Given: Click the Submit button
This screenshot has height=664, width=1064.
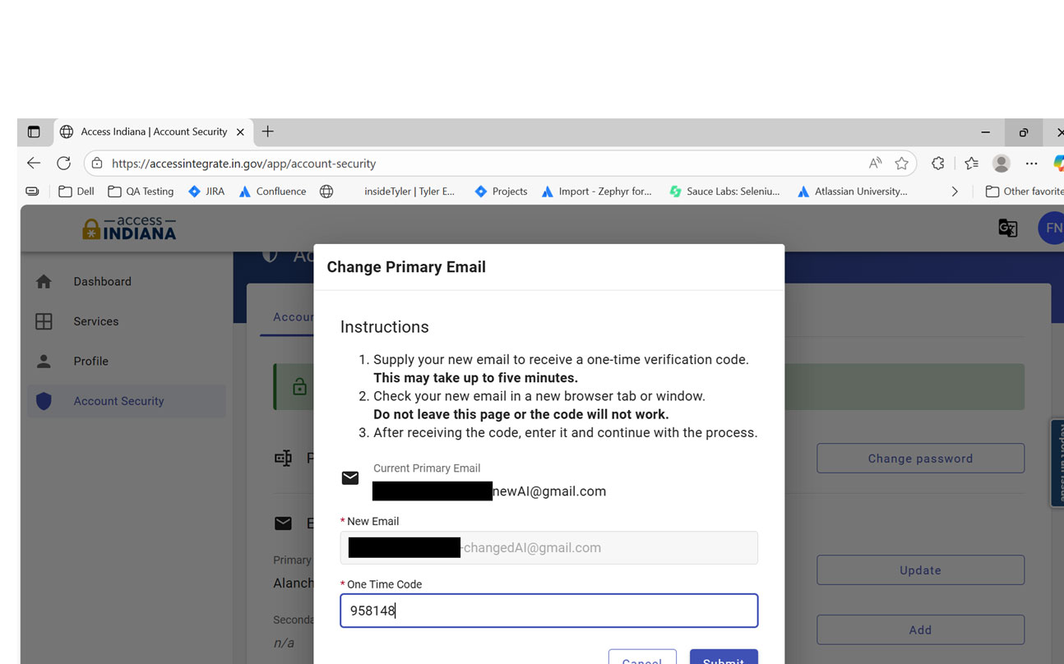Looking at the screenshot, I should click(723, 657).
